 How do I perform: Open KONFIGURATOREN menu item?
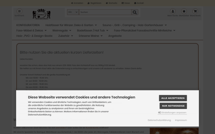[28, 25]
